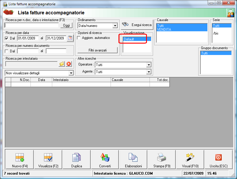Image resolution: width=237 pixels, height=179 pixels.
Task: Run search with Esegui ricerca binoculars button
Action: pos(137,25)
